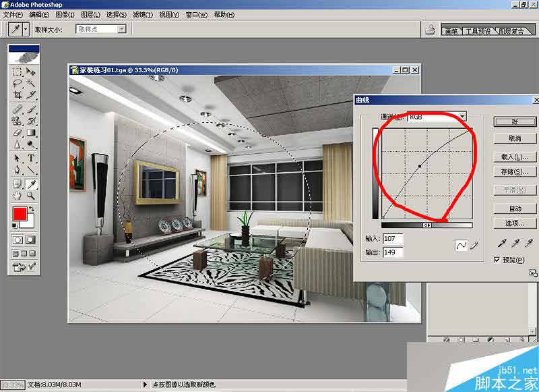Select the Type tool
Screen dimensions: 539x392
[31, 159]
